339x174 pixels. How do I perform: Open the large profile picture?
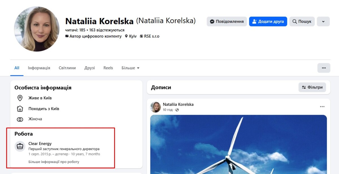[37, 29]
